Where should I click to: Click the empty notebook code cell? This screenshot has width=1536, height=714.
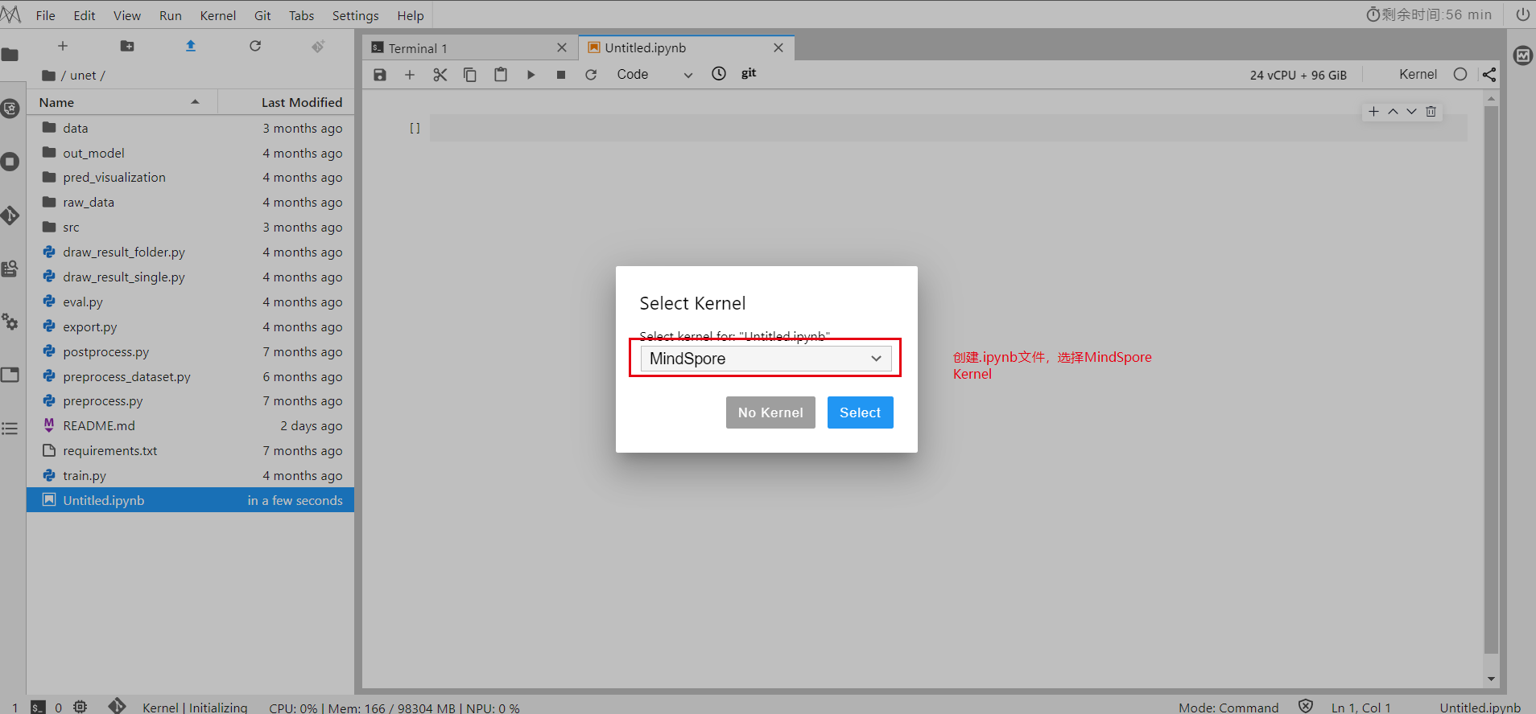pos(948,128)
